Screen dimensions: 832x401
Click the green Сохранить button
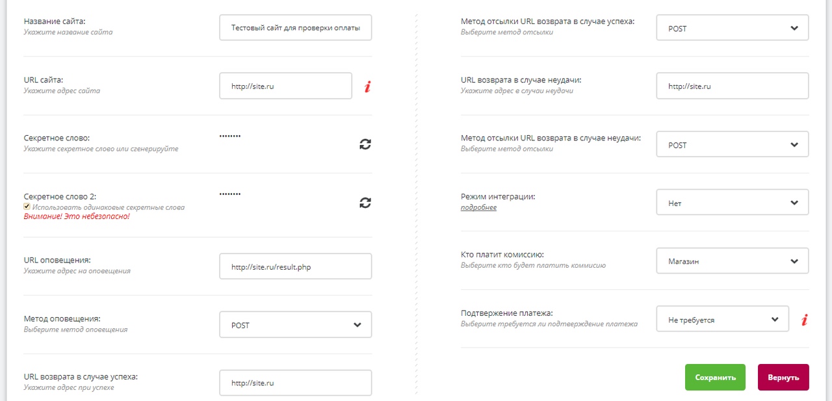[715, 378]
